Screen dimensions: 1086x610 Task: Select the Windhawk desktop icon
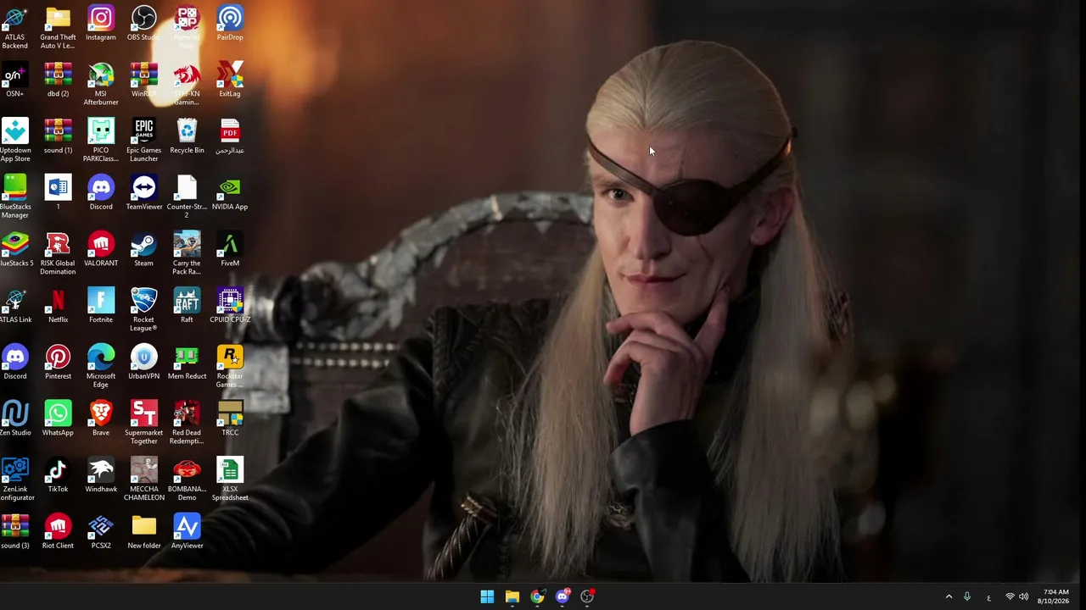pyautogui.click(x=101, y=475)
